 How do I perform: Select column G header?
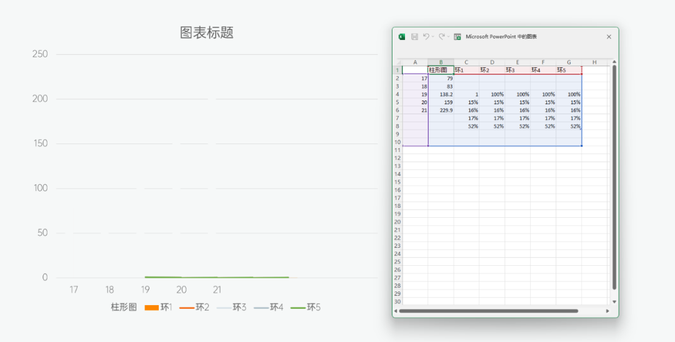pyautogui.click(x=569, y=62)
